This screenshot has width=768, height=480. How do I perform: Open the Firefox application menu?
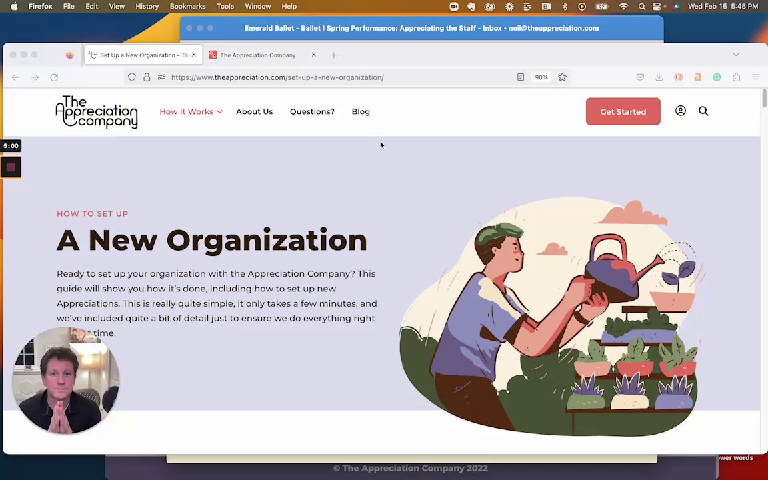[40, 7]
